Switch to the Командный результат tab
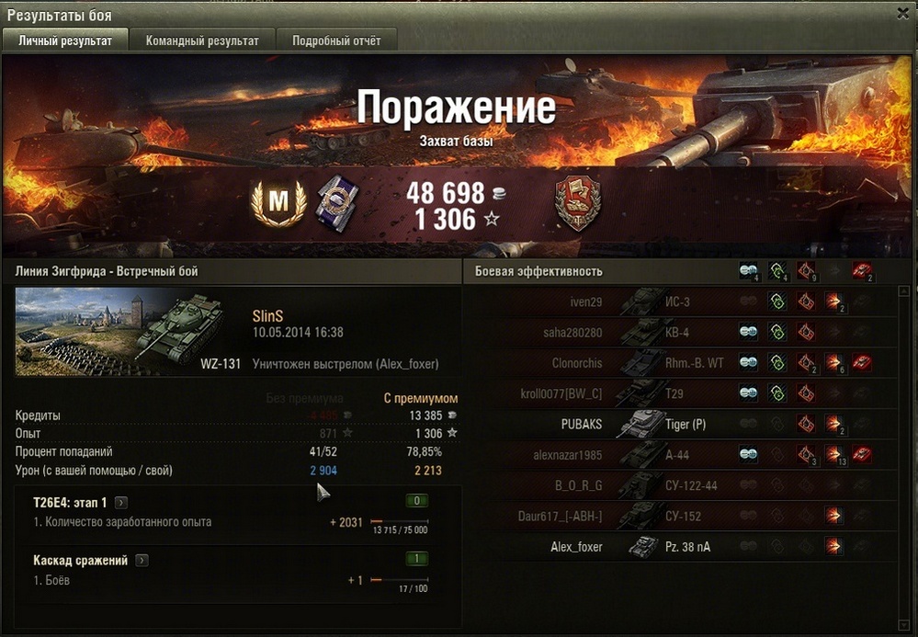918x637 pixels. [202, 40]
